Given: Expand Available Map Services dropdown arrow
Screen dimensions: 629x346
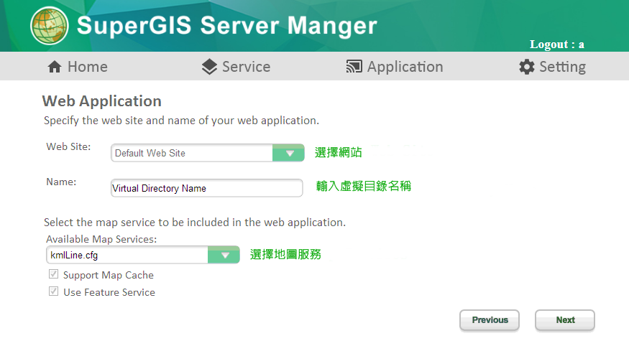Looking at the screenshot, I should [224, 255].
